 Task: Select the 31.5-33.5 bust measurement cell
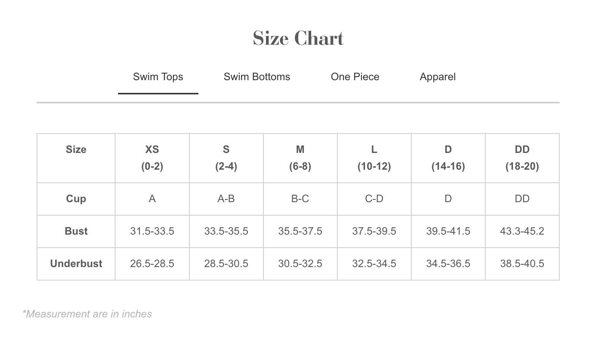[152, 231]
